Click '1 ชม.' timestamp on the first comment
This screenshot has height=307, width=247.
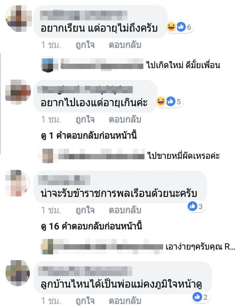point(51,45)
